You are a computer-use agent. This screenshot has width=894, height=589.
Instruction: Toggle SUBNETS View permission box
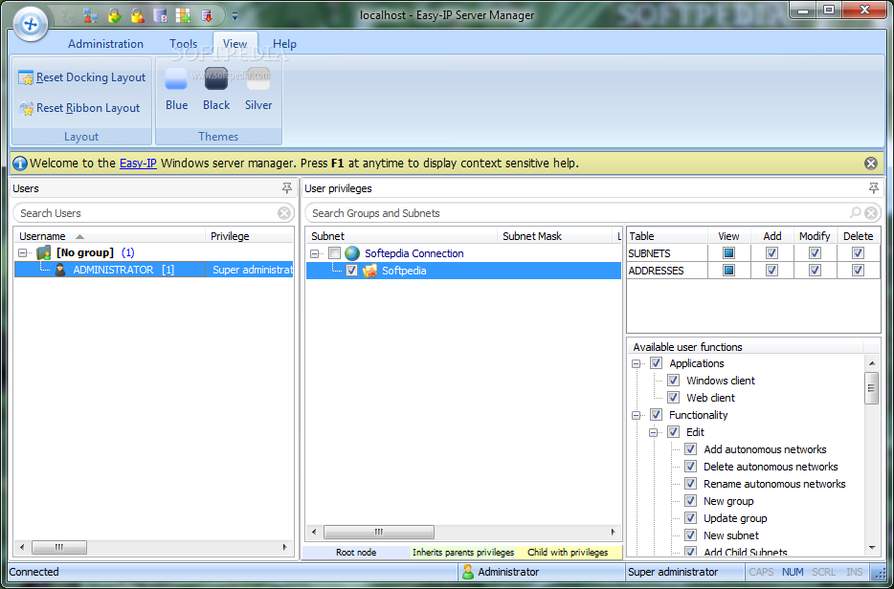tap(728, 253)
